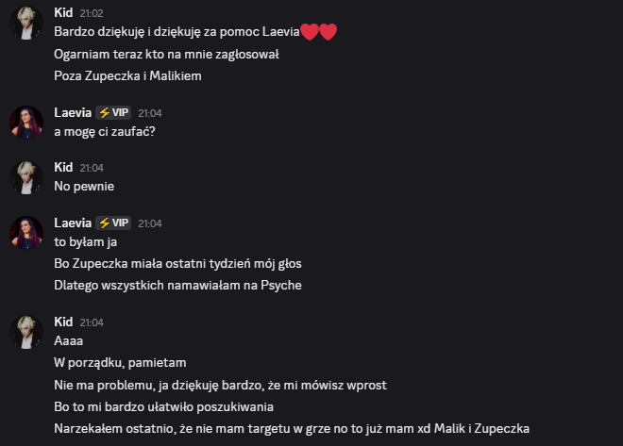Click Kid username above the "Aaaa" message
623x446 pixels.
coord(63,322)
